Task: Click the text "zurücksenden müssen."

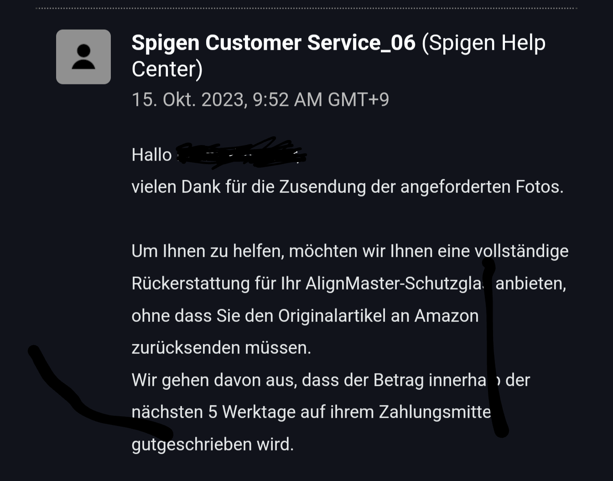Action: click(221, 348)
